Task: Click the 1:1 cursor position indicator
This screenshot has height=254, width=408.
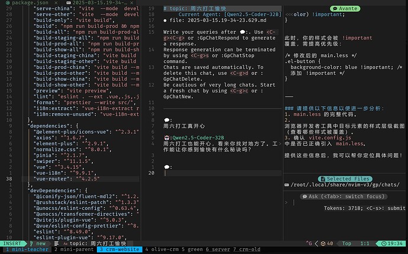Action: (365, 243)
